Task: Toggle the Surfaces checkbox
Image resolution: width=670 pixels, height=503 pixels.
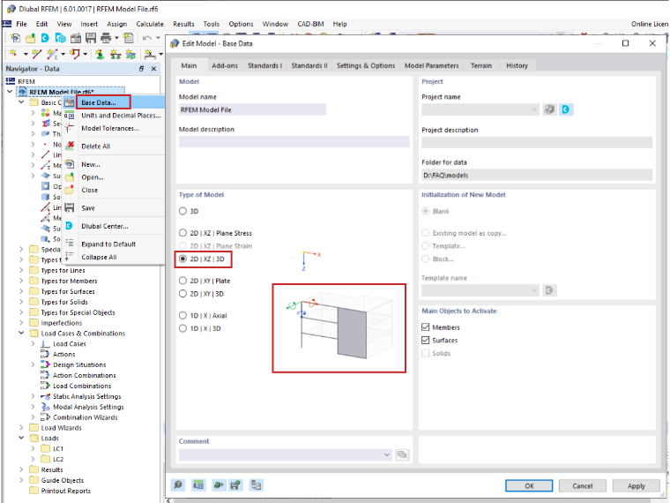Action: click(x=425, y=340)
